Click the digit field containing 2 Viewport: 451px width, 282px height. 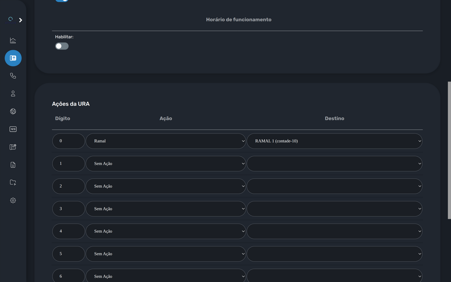[x=69, y=186]
